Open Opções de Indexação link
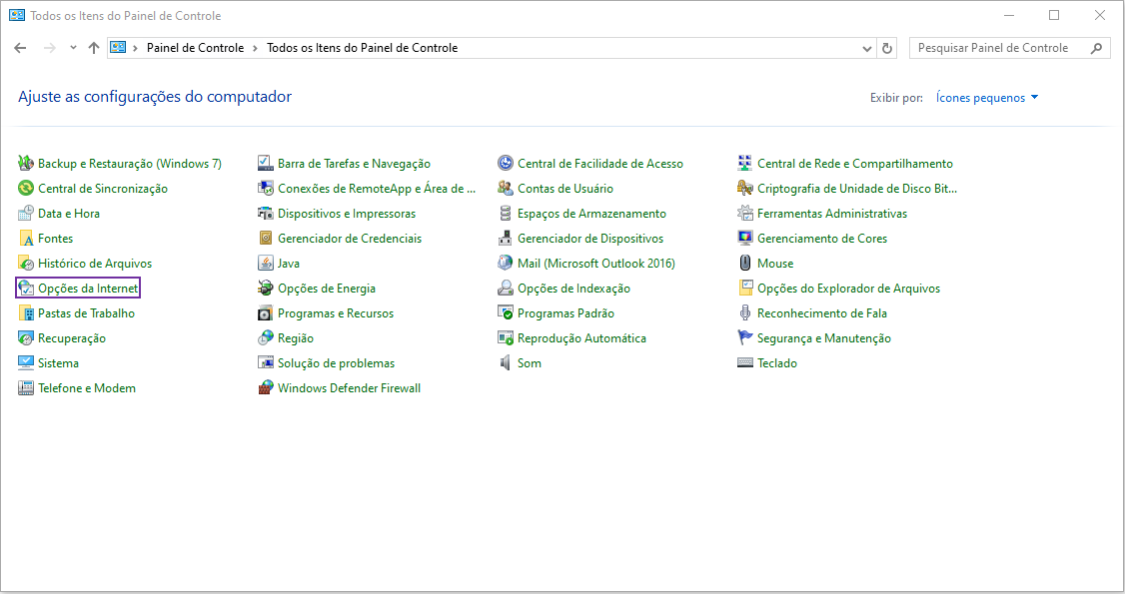Image resolution: width=1125 pixels, height=594 pixels. point(573,289)
